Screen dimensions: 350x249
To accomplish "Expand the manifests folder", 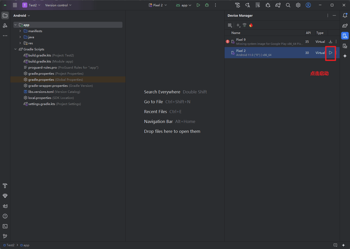I will pyautogui.click(x=20, y=31).
